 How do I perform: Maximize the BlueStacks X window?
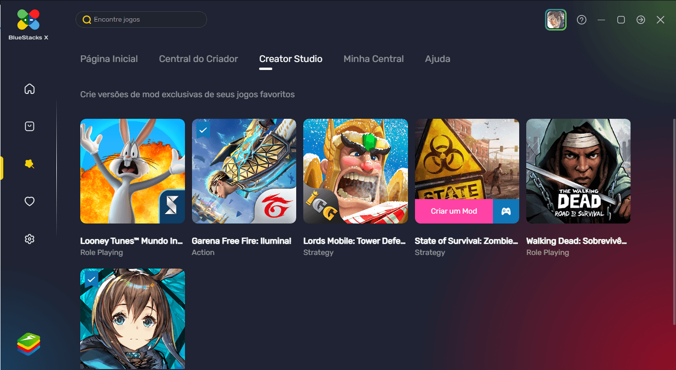click(x=621, y=20)
